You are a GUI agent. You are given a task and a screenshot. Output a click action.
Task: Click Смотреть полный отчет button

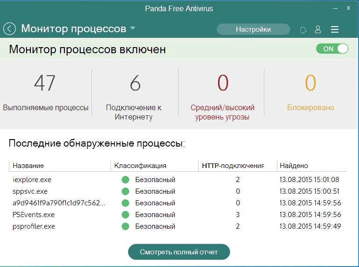[179, 252]
